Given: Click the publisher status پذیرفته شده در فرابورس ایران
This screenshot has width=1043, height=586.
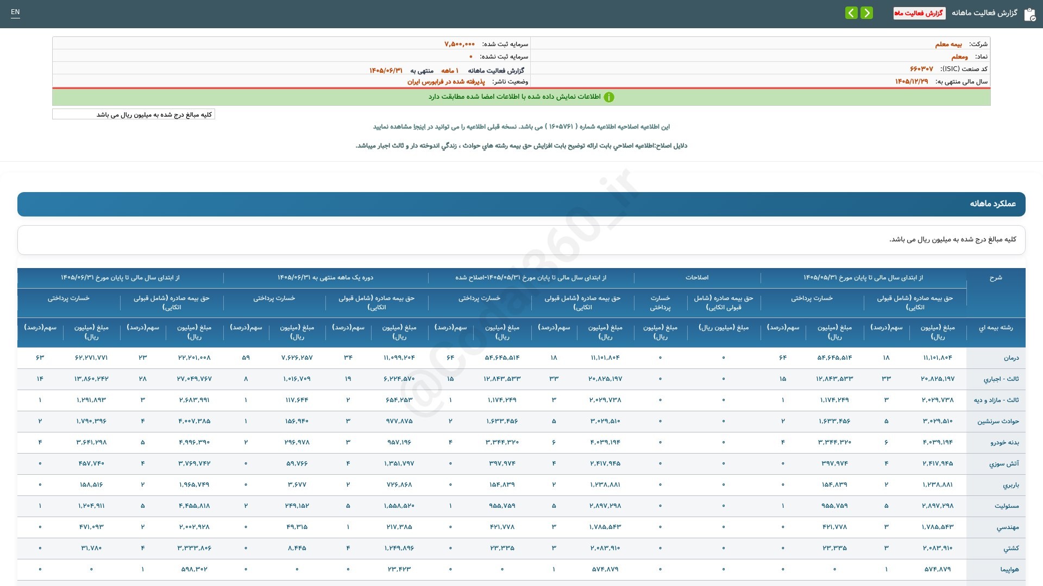Looking at the screenshot, I should (446, 81).
